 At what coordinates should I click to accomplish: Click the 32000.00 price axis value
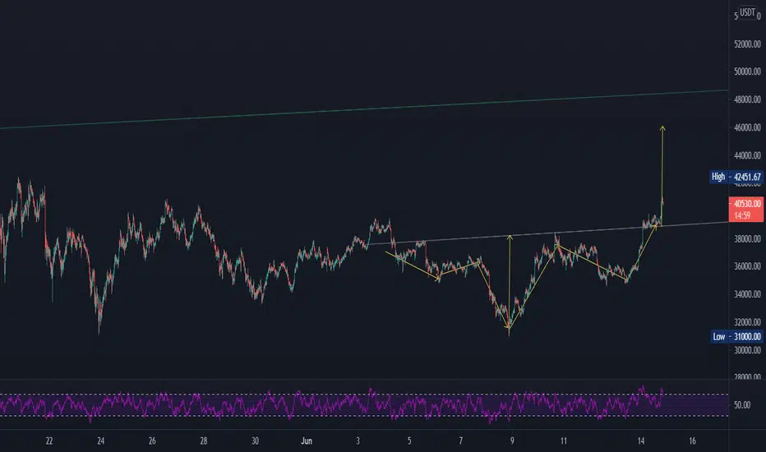[747, 322]
